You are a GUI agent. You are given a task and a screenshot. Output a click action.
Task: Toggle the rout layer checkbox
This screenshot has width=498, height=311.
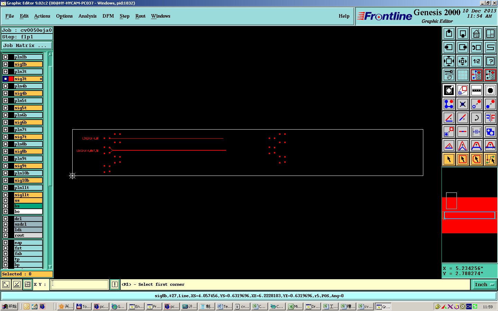coord(6,235)
